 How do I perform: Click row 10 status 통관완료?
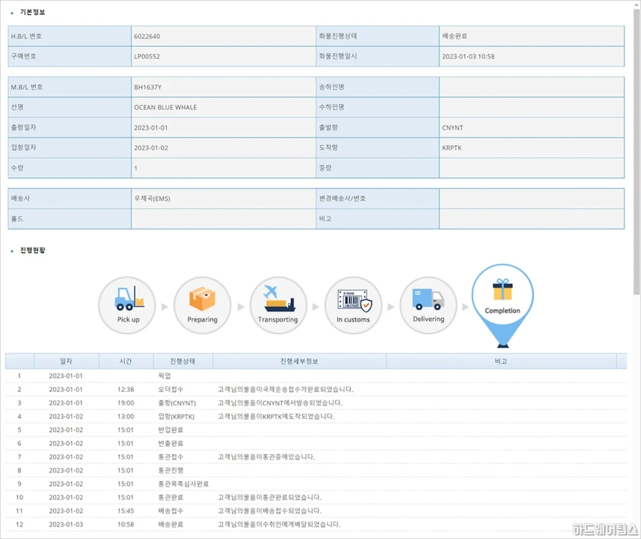click(171, 497)
